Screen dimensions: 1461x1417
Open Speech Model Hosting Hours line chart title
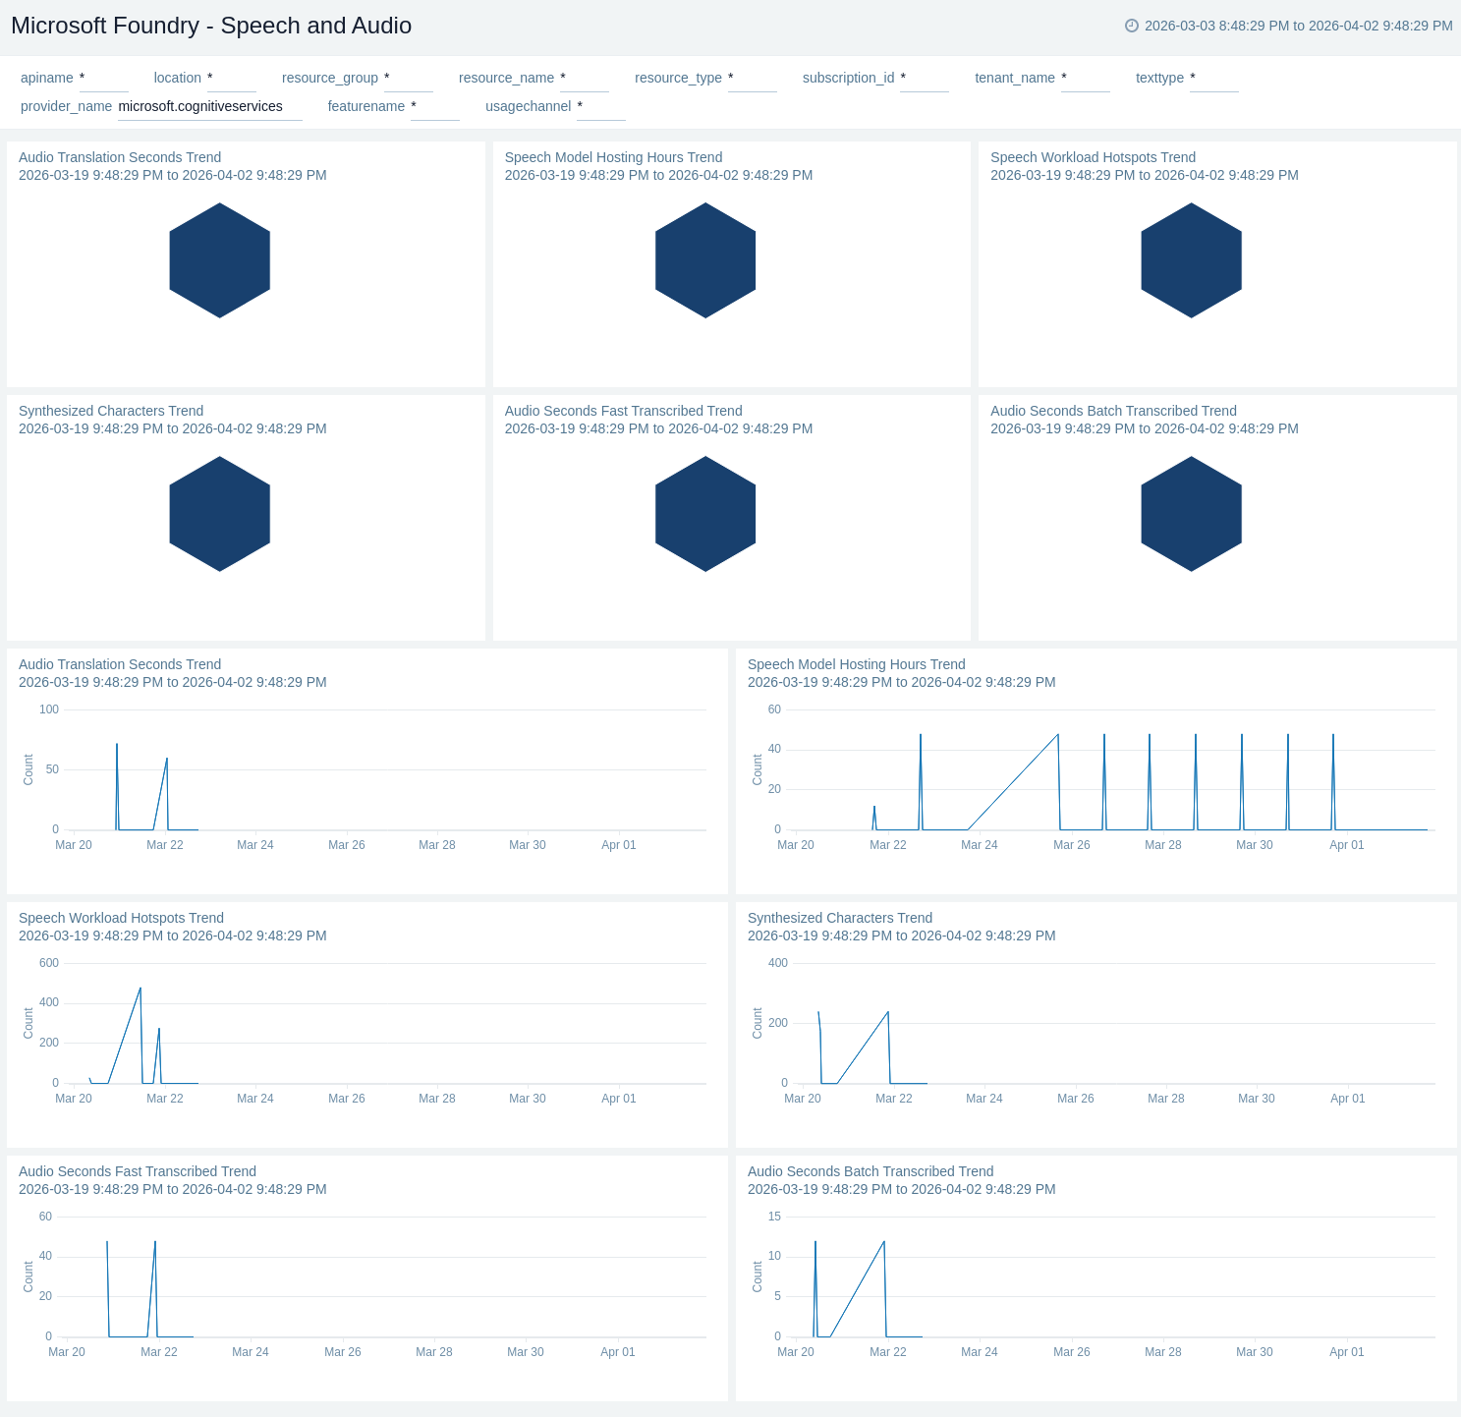[x=856, y=664]
